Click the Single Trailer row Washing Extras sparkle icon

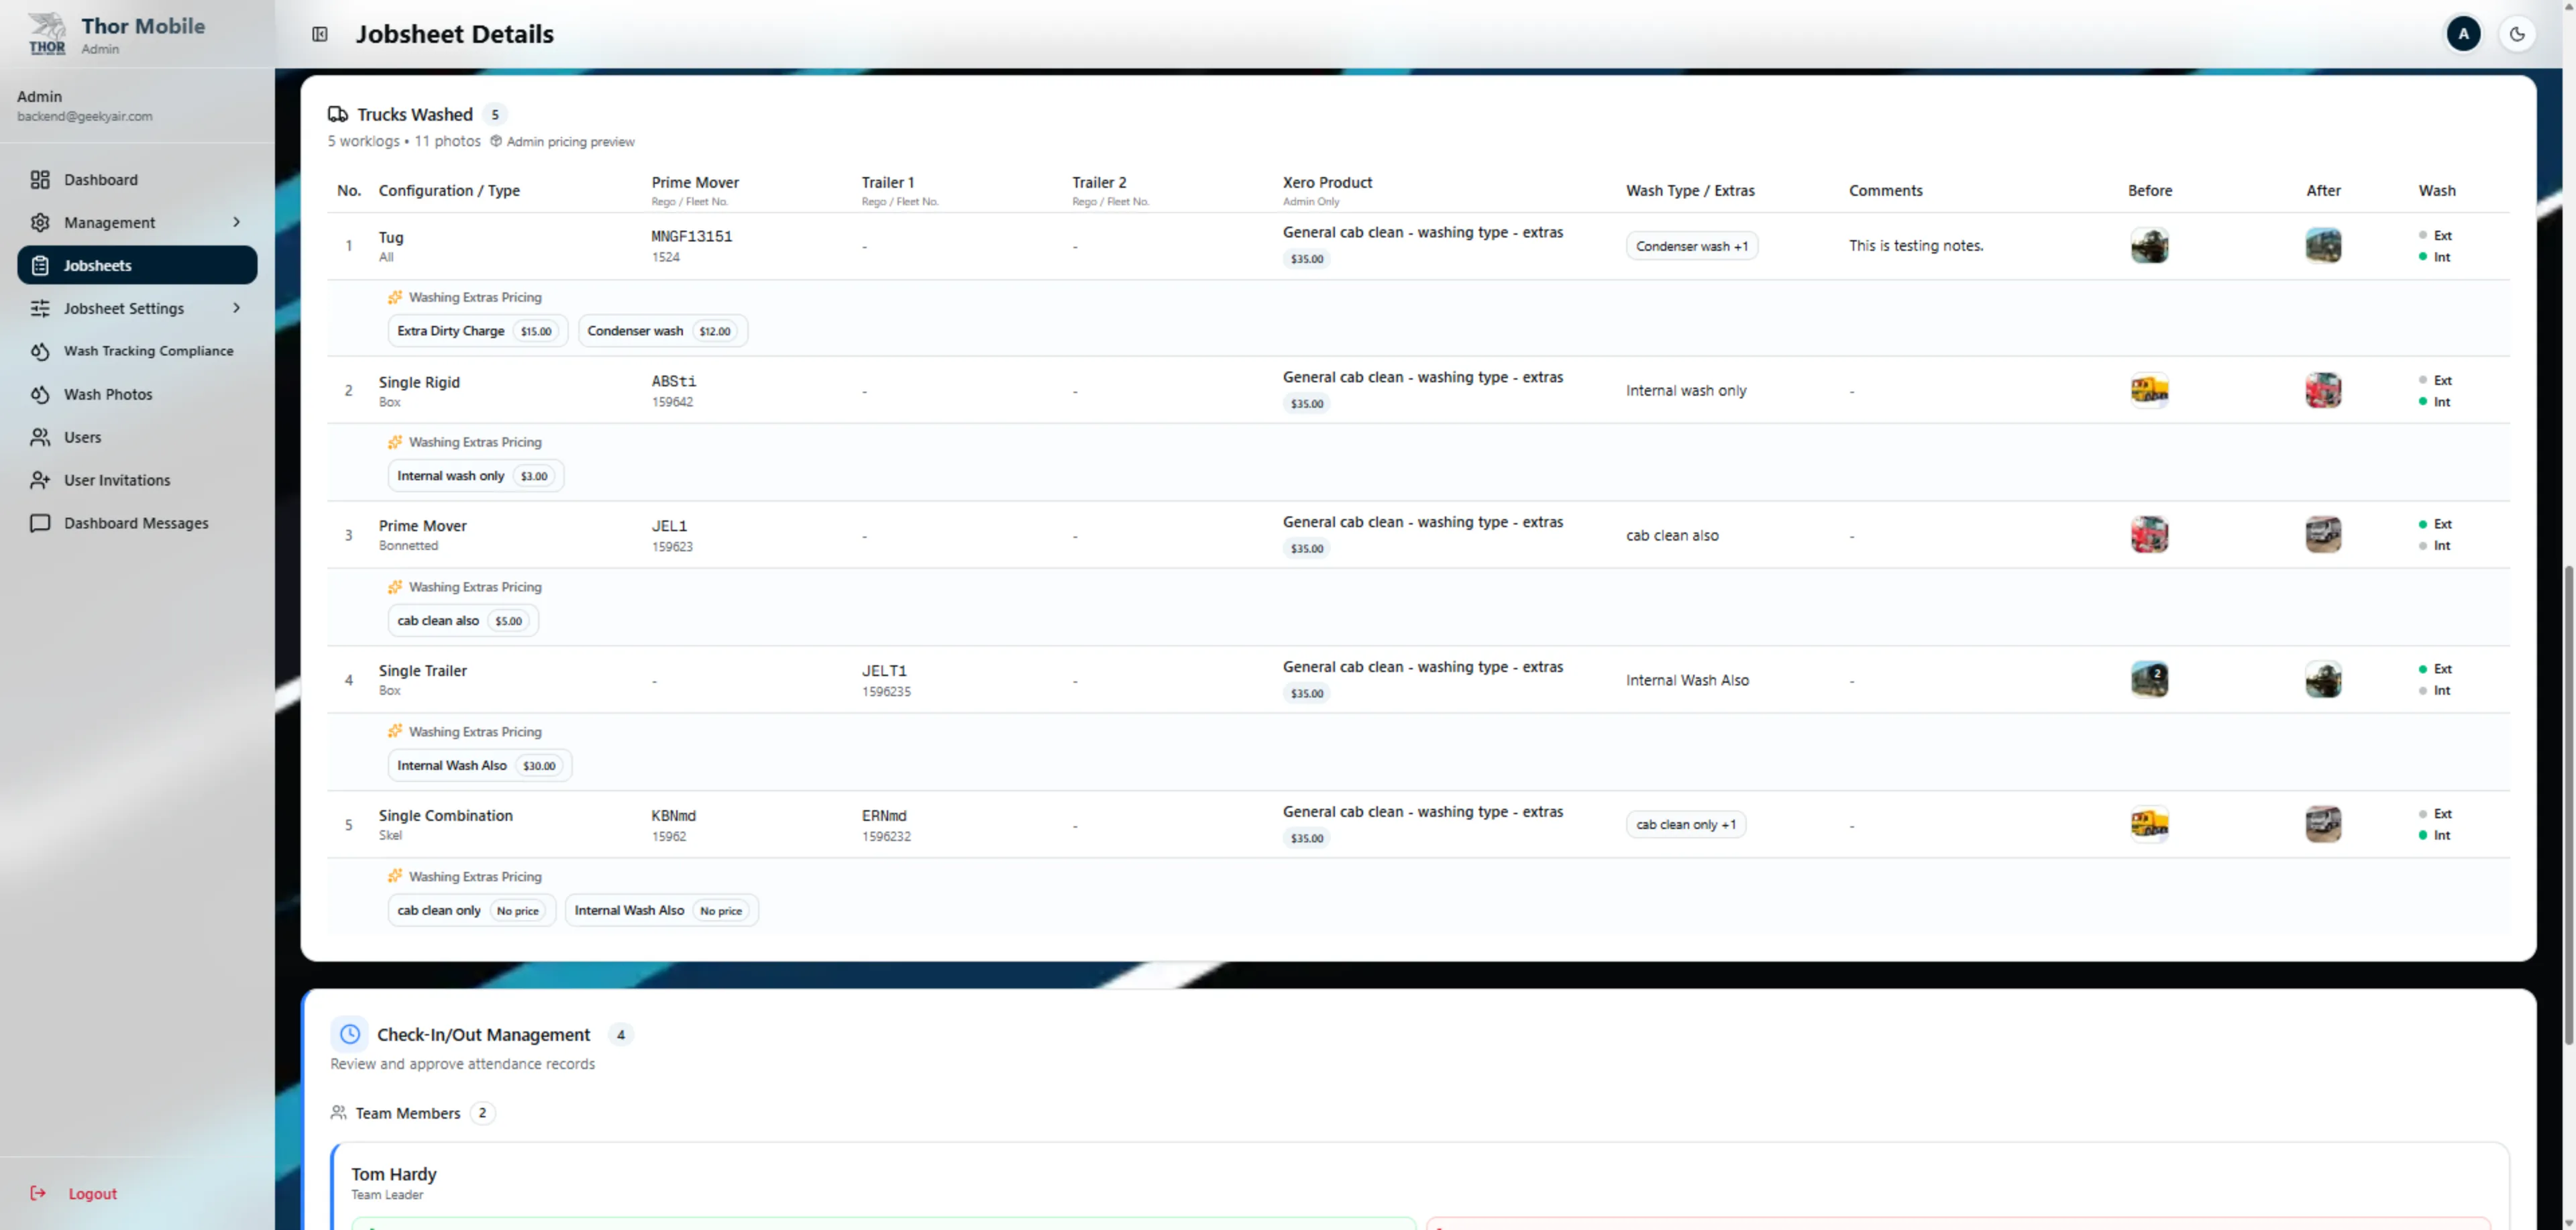point(395,732)
